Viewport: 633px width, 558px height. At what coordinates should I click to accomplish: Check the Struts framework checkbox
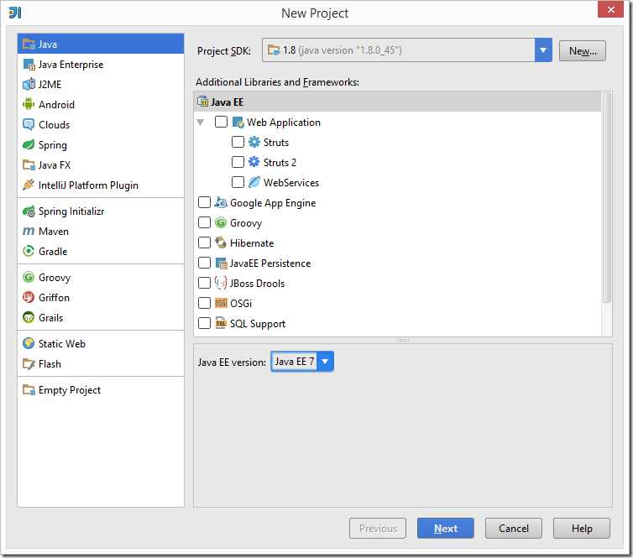pyautogui.click(x=238, y=142)
